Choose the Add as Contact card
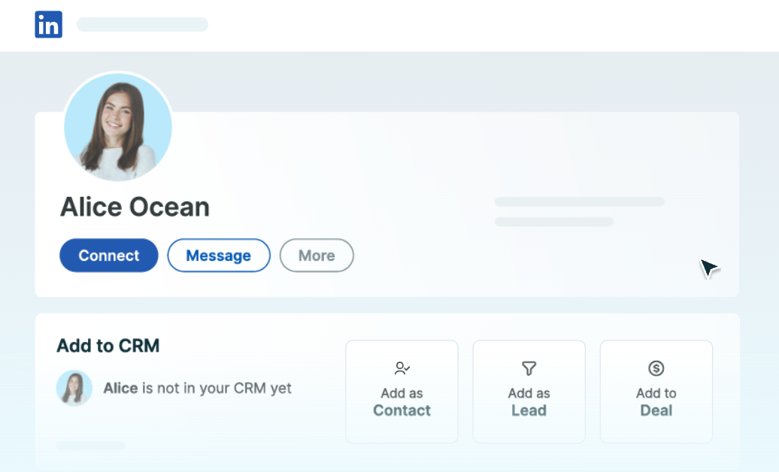Image resolution: width=779 pixels, height=472 pixels. (x=402, y=391)
